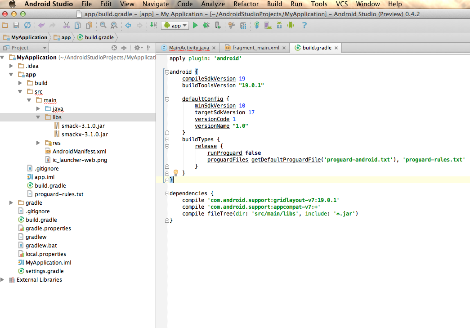The image size is (470, 328).
Task: Cut selection using the scissors icon
Action: coord(67,26)
